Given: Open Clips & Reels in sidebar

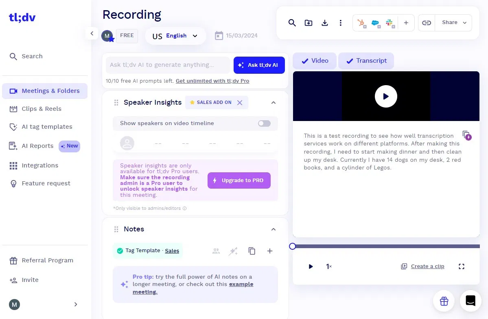Looking at the screenshot, I should pyautogui.click(x=41, y=109).
